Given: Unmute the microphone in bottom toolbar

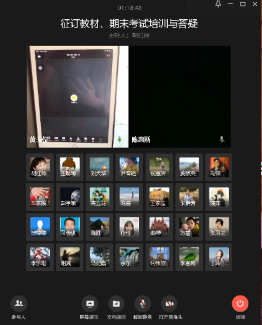Looking at the screenshot, I should pos(143,304).
